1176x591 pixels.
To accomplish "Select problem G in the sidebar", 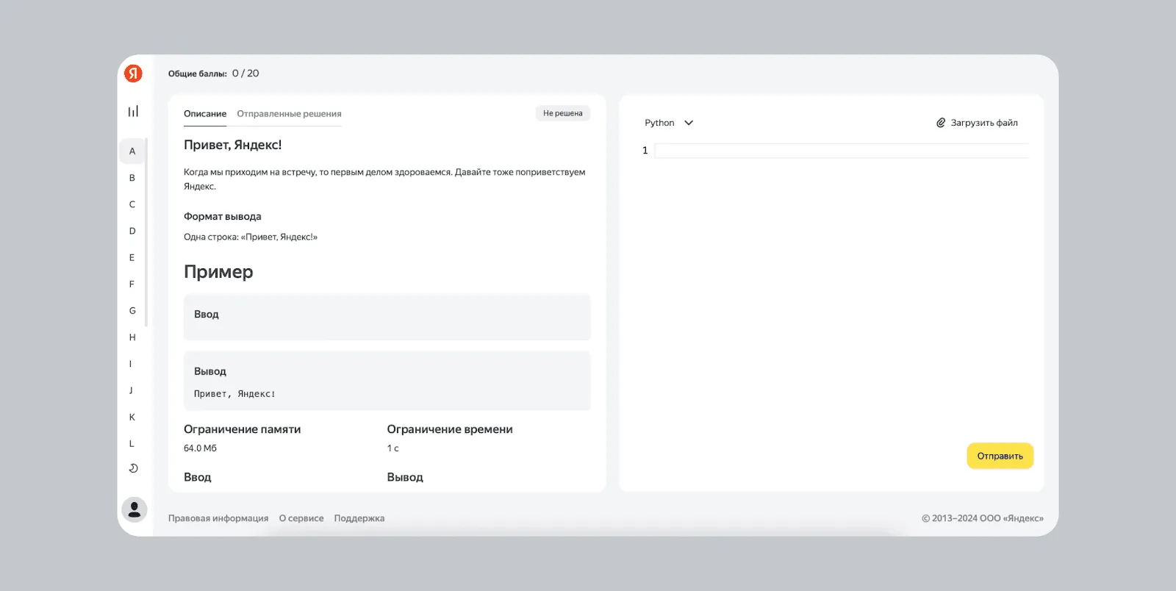I will tap(132, 311).
